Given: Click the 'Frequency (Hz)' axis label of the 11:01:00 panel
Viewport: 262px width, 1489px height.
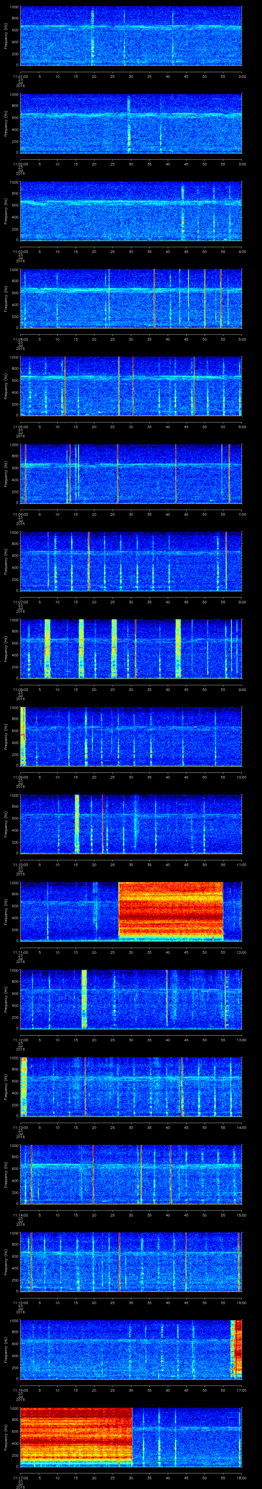Looking at the screenshot, I should [6, 36].
